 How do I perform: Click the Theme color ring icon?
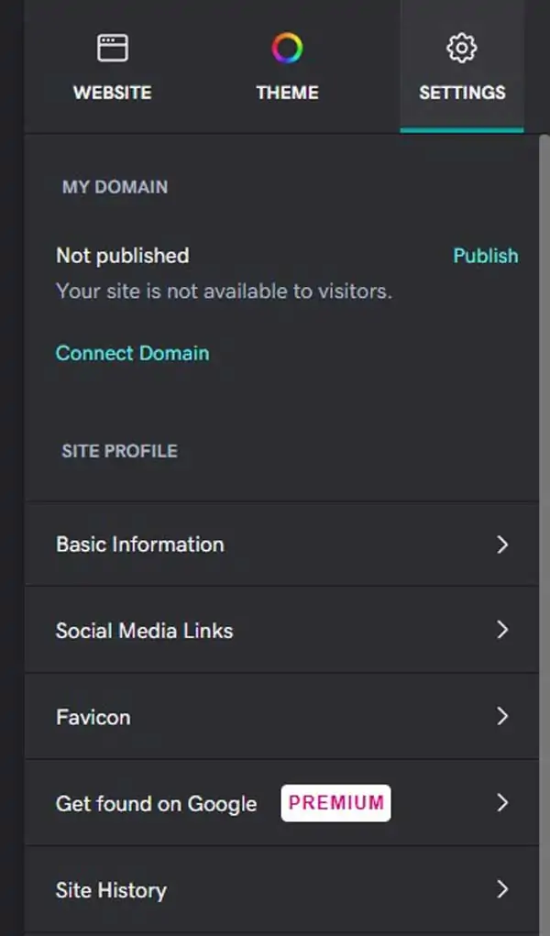point(287,48)
